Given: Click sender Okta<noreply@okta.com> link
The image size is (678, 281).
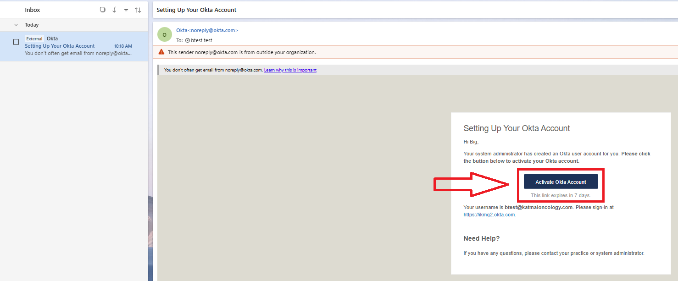Looking at the screenshot, I should click(x=207, y=30).
